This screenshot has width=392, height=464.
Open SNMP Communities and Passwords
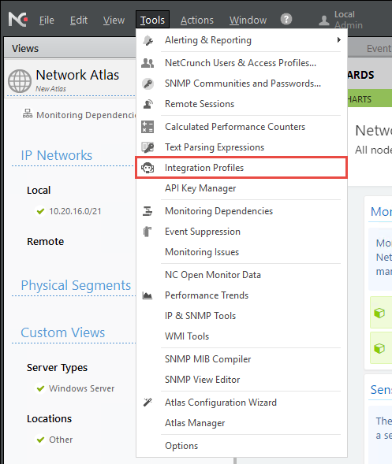pos(241,84)
